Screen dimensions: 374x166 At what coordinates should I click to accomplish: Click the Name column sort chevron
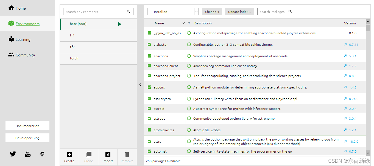pyautogui.click(x=184, y=23)
